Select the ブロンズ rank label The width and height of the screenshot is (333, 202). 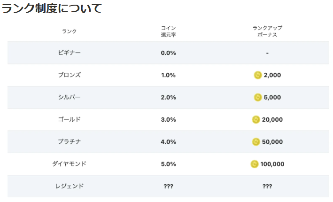pyautogui.click(x=70, y=75)
